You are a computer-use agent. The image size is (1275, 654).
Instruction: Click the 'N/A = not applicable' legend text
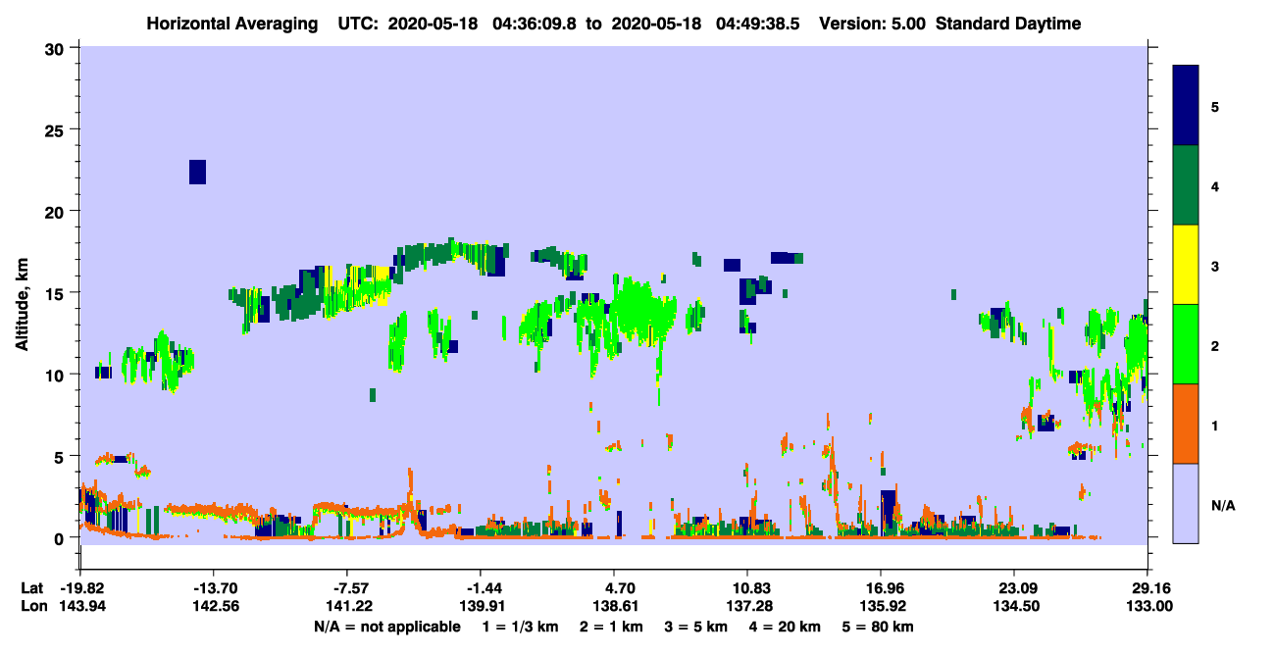tap(386, 627)
